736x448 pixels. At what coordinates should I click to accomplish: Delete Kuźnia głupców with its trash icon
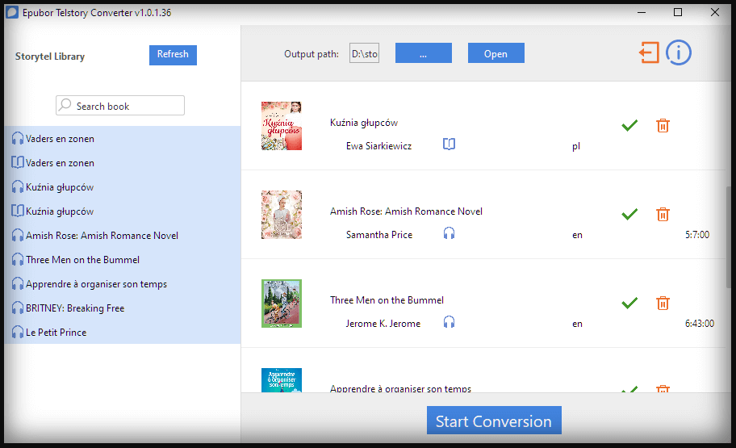663,125
